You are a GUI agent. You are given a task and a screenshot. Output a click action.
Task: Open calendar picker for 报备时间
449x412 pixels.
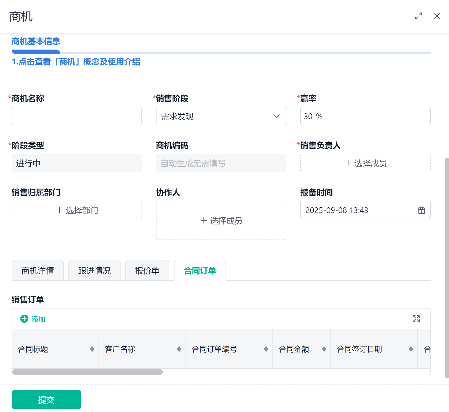pyautogui.click(x=421, y=210)
